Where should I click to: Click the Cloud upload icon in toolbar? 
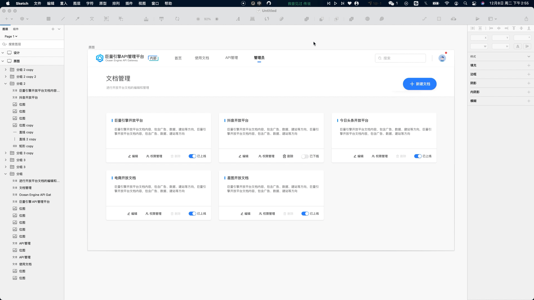tap(453, 19)
